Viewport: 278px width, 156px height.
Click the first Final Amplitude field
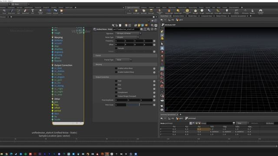point(121,100)
